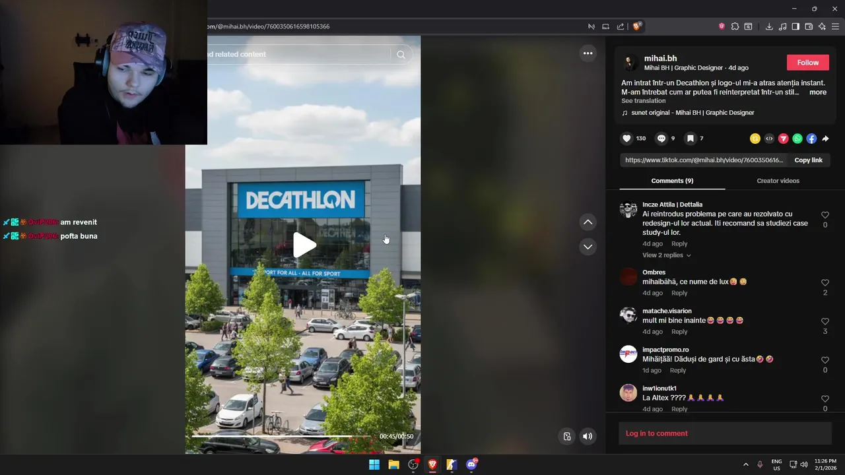Click See translation under the description
845x475 pixels.
click(x=643, y=101)
